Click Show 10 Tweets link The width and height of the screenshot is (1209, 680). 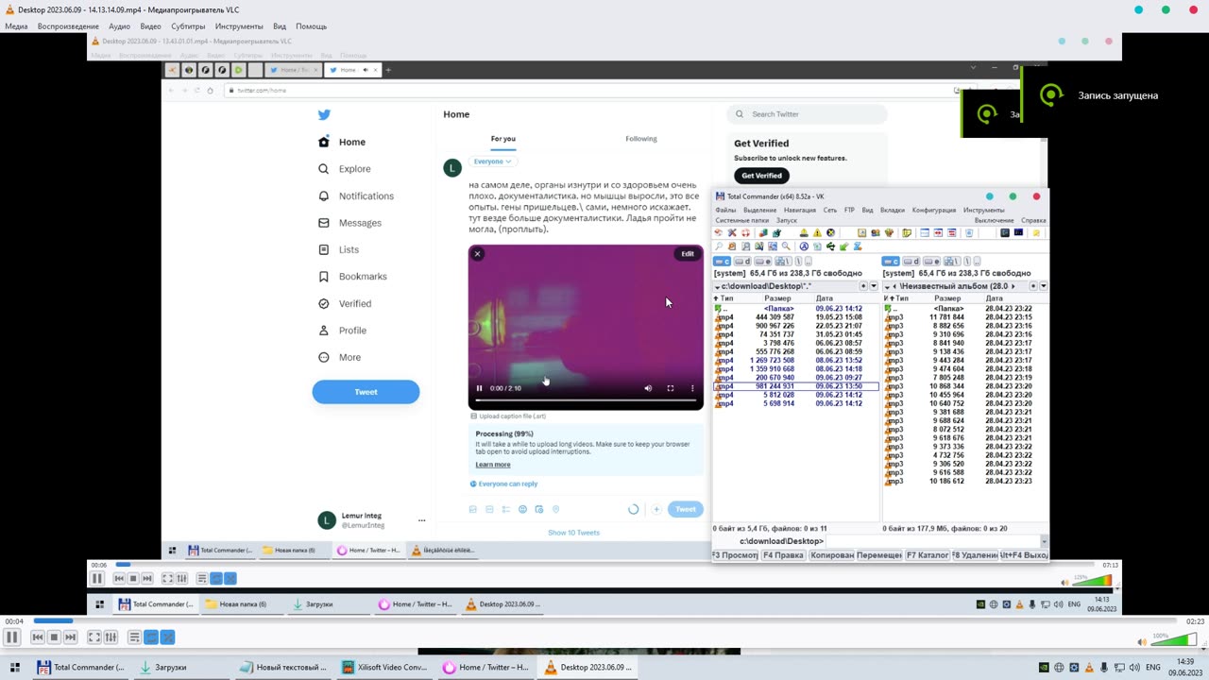point(574,533)
